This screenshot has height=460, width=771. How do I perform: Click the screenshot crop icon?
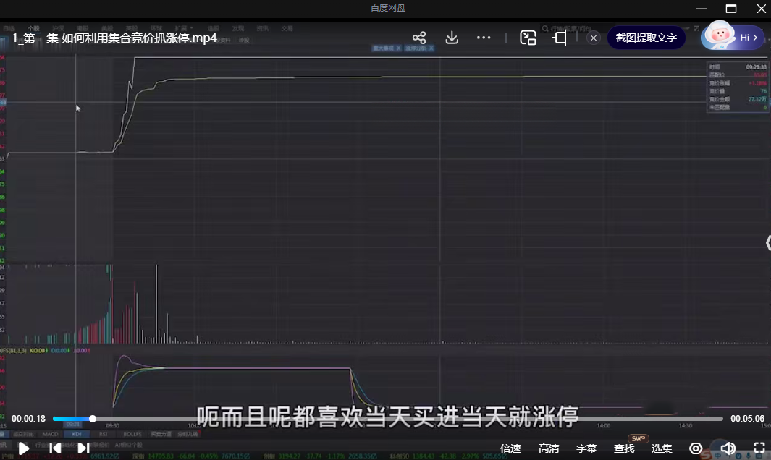coord(560,38)
